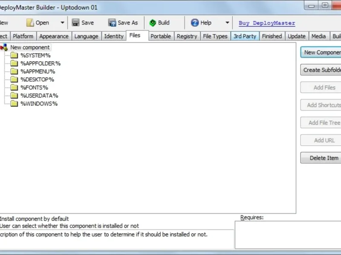Select the %APPMENU% folder label
The height and width of the screenshot is (255, 341).
point(38,71)
